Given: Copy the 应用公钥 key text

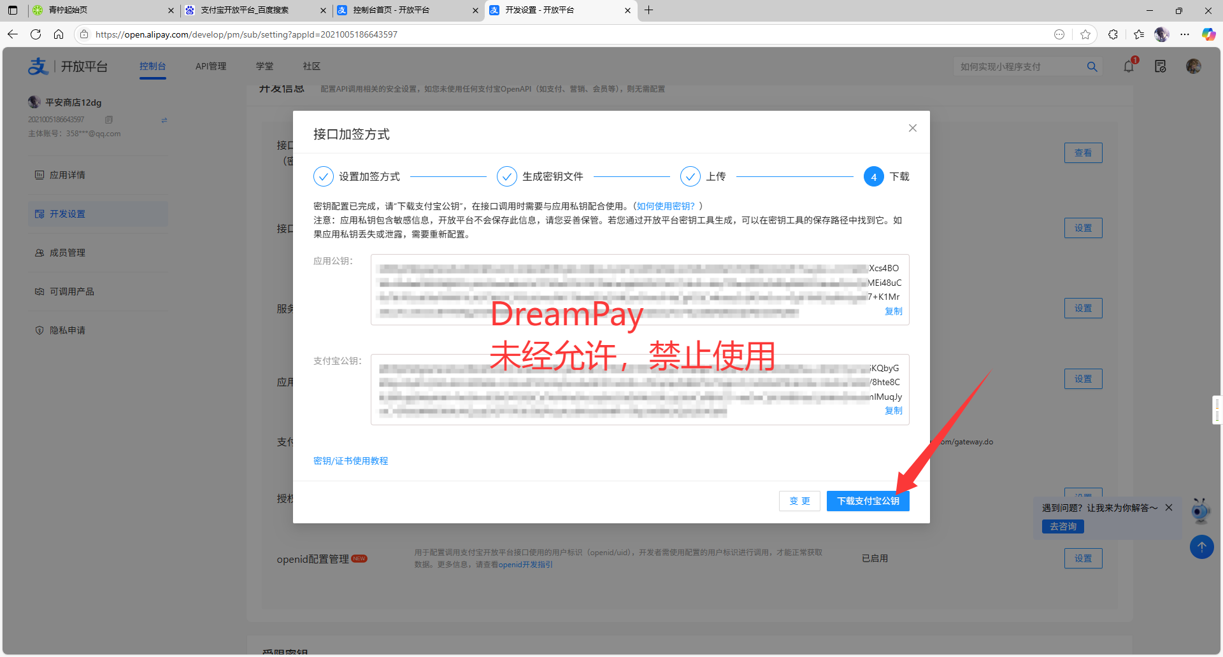Looking at the screenshot, I should point(893,311).
